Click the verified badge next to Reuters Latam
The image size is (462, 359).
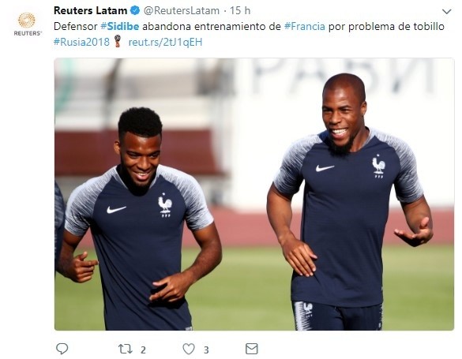coord(135,10)
